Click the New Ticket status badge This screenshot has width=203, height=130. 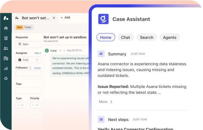(x=24, y=27)
